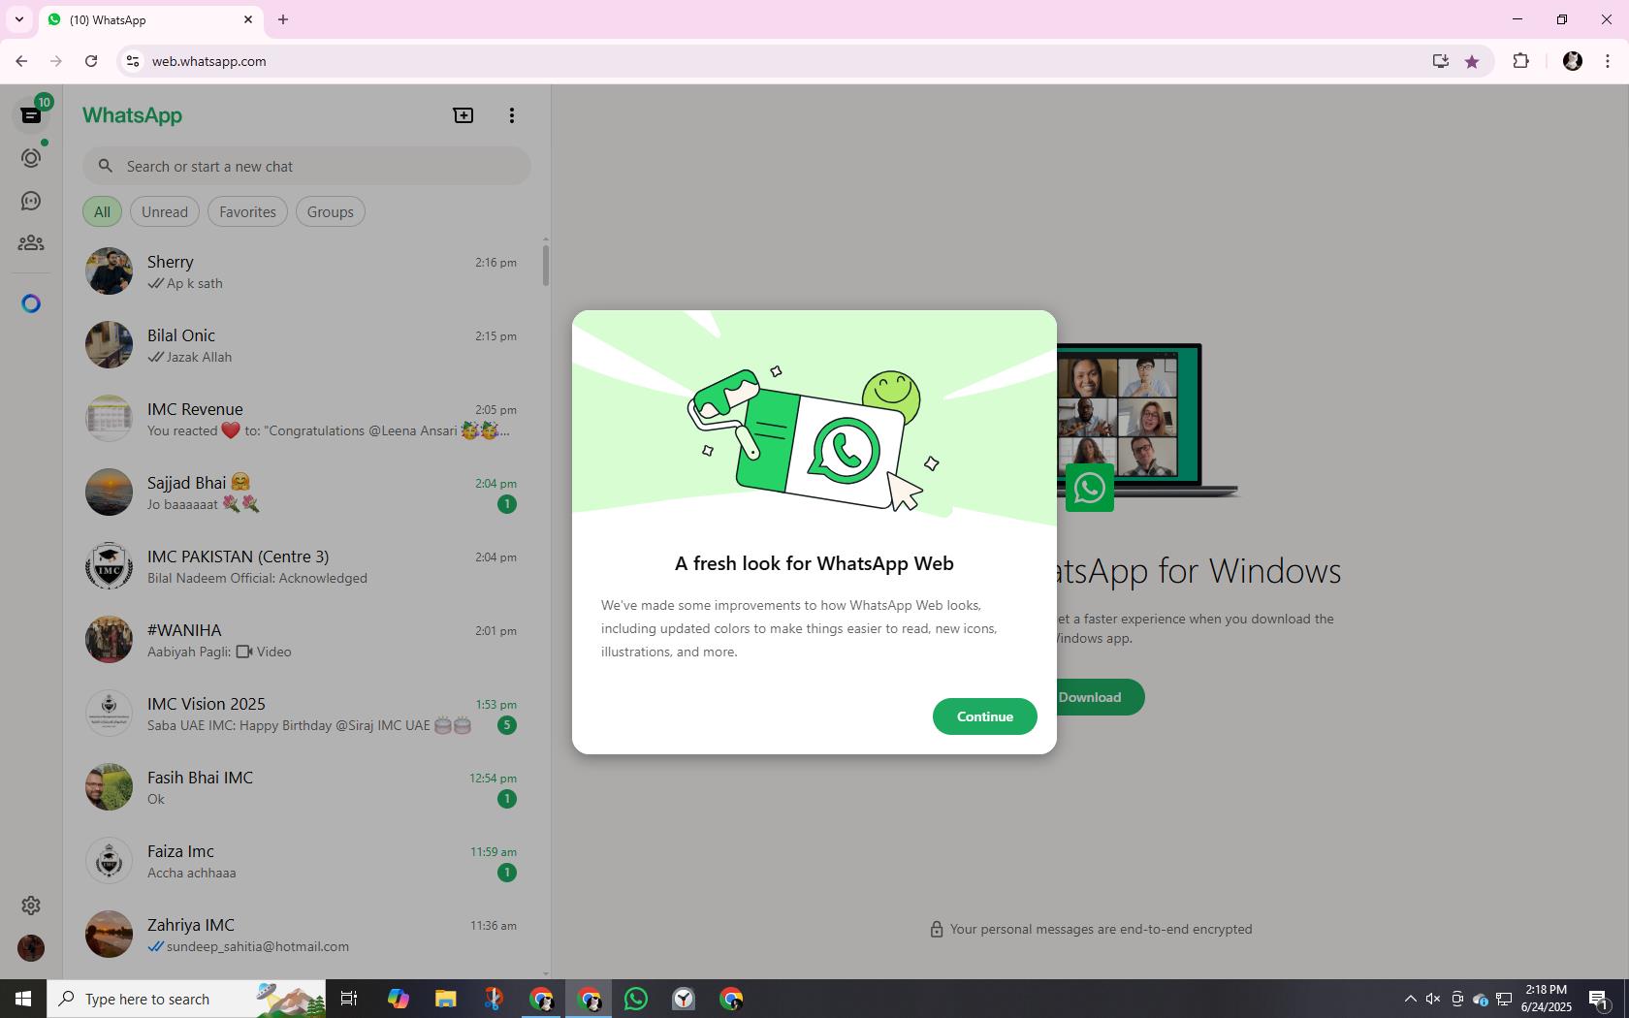Open Chrome profile avatar
1629x1018 pixels.
[x=1573, y=61]
